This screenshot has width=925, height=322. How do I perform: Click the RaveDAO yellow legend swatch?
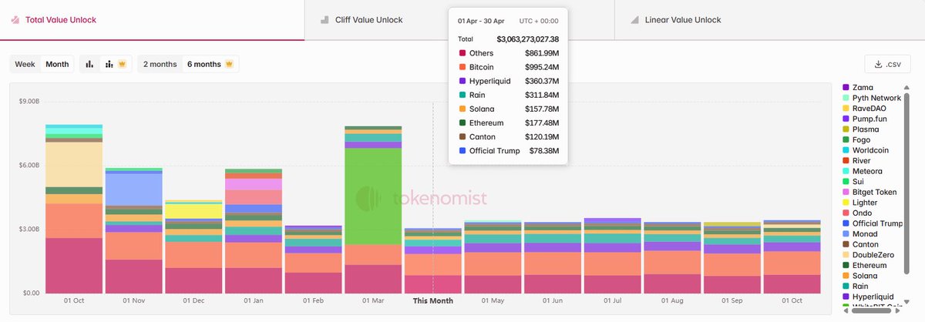[846, 109]
